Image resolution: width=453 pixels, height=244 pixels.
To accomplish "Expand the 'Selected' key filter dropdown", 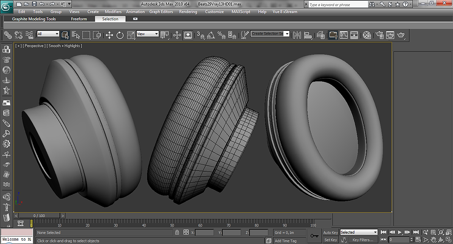I will [x=359, y=232].
